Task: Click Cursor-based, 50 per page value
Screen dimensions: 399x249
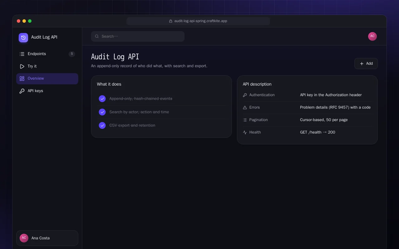Action: click(324, 120)
